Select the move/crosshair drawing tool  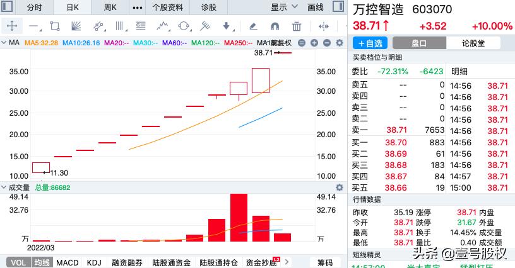12,26
